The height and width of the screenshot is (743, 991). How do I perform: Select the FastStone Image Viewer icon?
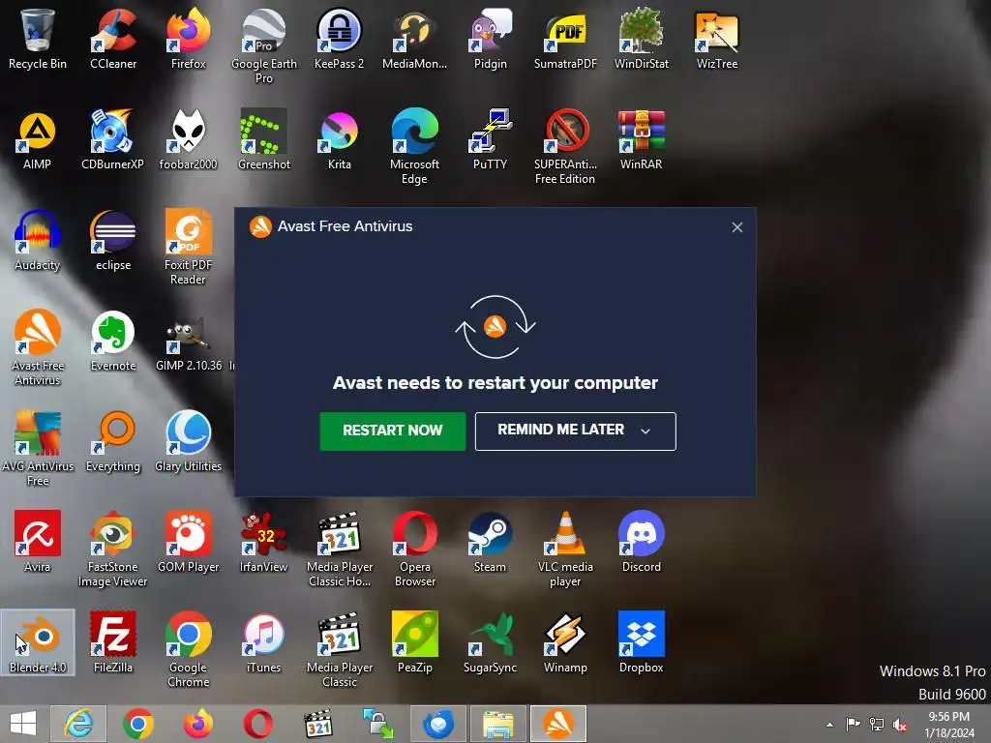[113, 550]
